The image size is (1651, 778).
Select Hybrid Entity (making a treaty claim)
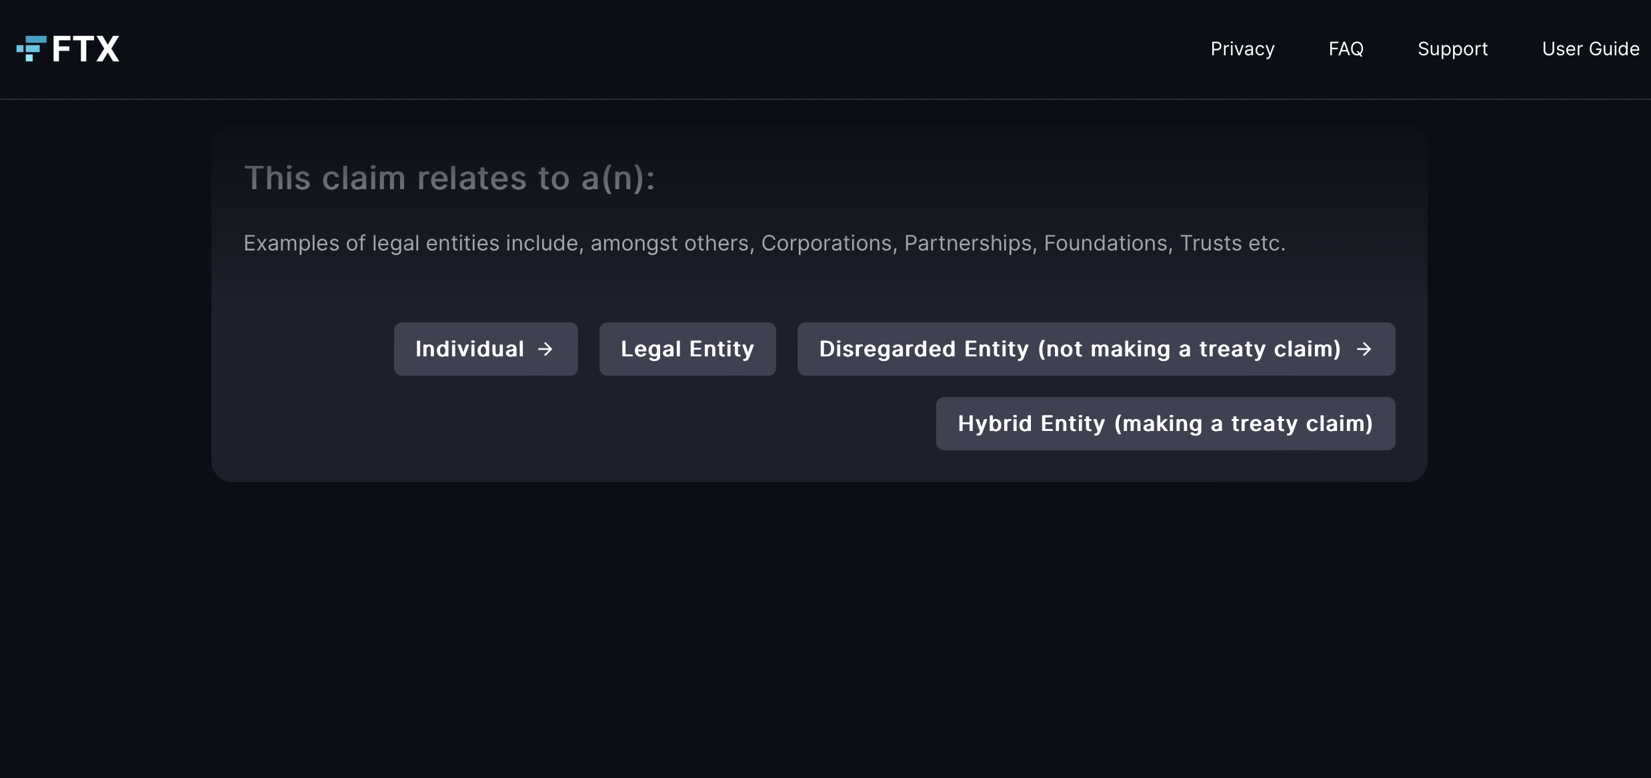coord(1165,424)
